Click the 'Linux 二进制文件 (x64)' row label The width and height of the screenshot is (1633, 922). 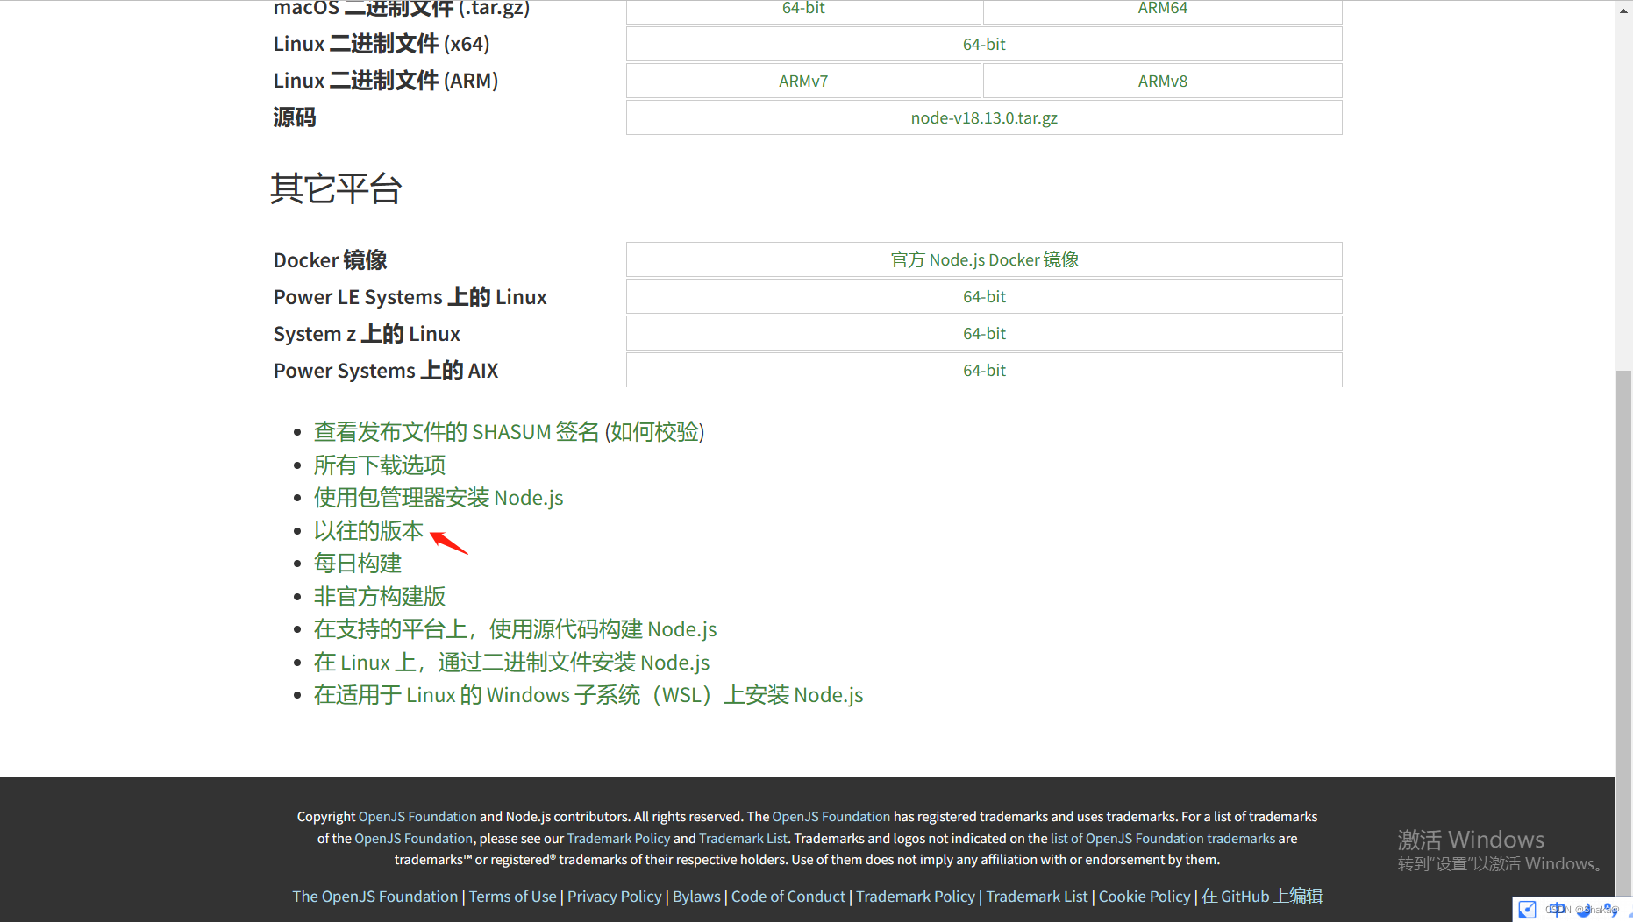382,44
